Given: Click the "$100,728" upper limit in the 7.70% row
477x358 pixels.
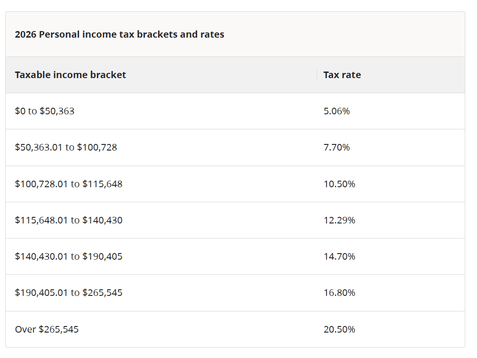Looking at the screenshot, I should click(x=97, y=147).
